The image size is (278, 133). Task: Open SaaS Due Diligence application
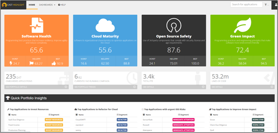point(16,120)
